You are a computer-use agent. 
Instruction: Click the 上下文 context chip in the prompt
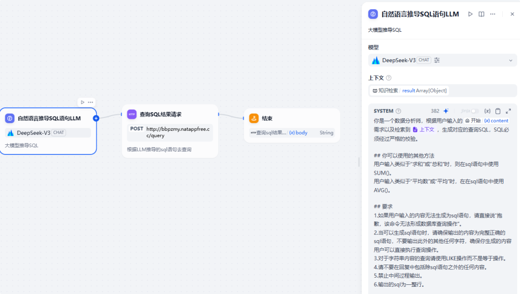[424, 129]
